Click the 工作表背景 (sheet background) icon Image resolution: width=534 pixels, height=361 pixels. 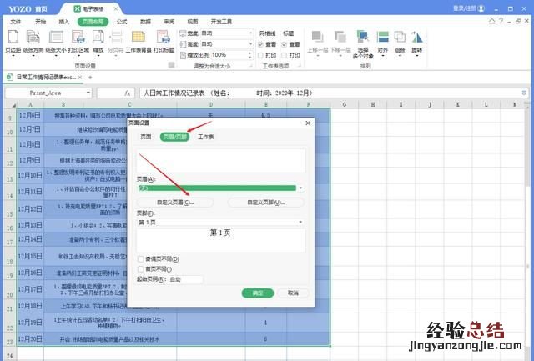point(139,38)
